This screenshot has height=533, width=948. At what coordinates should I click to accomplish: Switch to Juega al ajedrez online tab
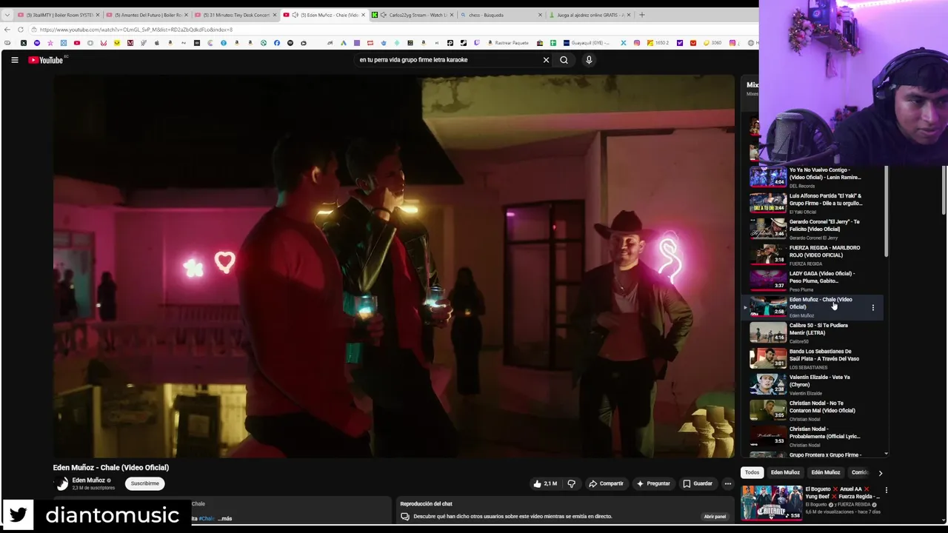588,15
